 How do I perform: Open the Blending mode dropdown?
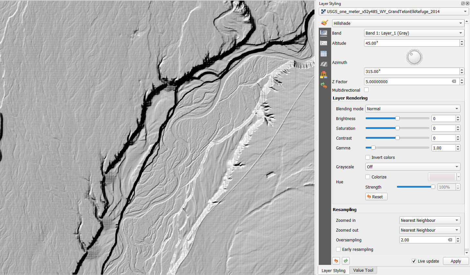(413, 108)
